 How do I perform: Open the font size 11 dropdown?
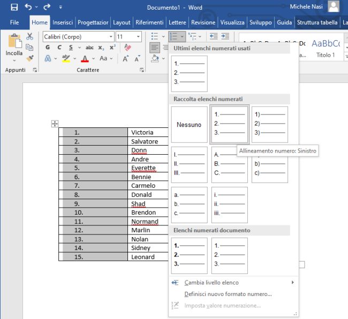[x=138, y=36]
